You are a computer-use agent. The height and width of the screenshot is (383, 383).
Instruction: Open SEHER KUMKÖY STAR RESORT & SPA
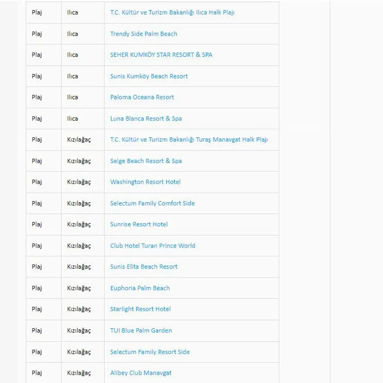click(161, 55)
